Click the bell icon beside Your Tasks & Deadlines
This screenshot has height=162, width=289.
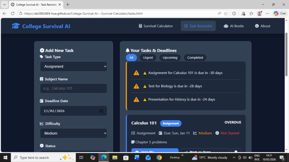pyautogui.click(x=128, y=50)
